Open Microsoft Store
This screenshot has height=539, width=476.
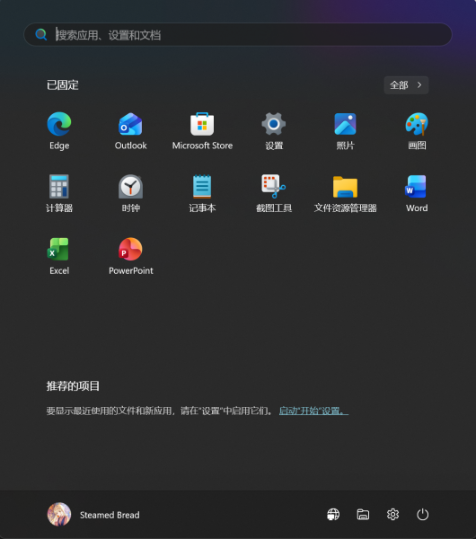click(x=202, y=130)
